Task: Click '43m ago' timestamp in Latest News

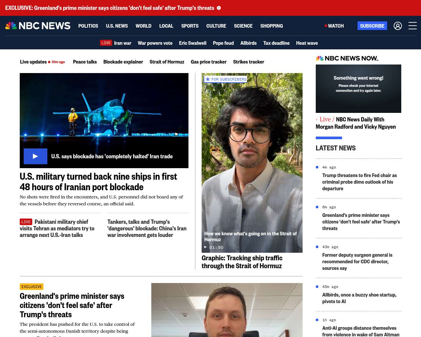Action: pyautogui.click(x=330, y=247)
